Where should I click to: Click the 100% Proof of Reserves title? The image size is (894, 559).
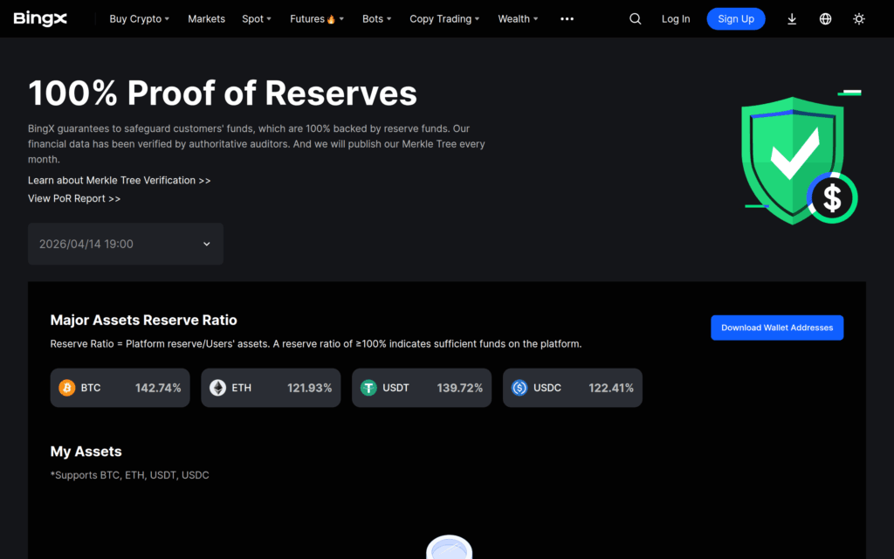223,93
